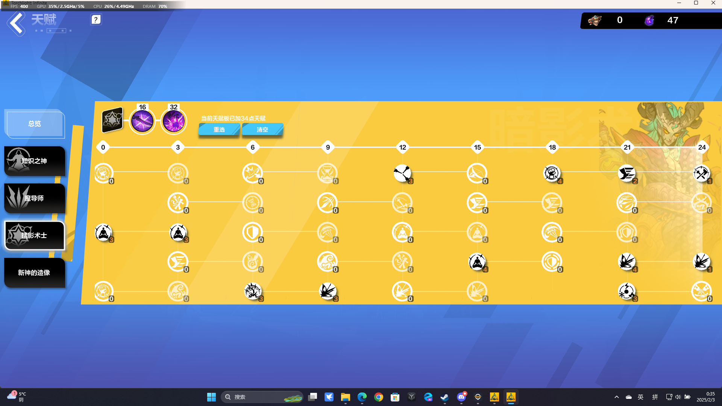The width and height of the screenshot is (722, 406).
Task: Click the meditating figure node under column 15 with 4 points
Action: pyautogui.click(x=477, y=262)
